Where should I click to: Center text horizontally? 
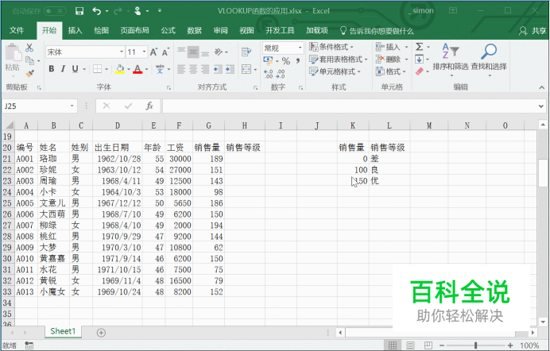pos(193,69)
